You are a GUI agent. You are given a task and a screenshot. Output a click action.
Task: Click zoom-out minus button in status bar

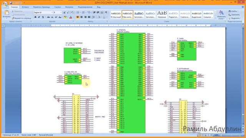221,135
